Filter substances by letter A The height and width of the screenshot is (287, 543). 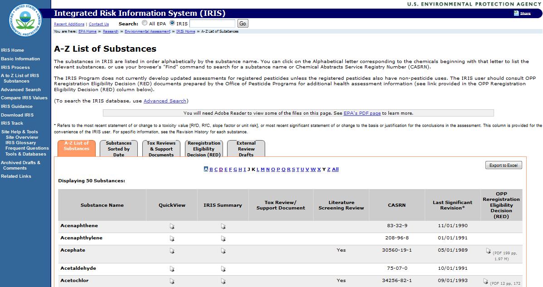click(x=206, y=169)
